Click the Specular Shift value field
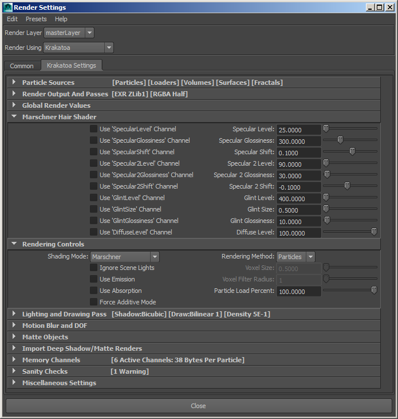This screenshot has height=419, width=398. tap(299, 153)
